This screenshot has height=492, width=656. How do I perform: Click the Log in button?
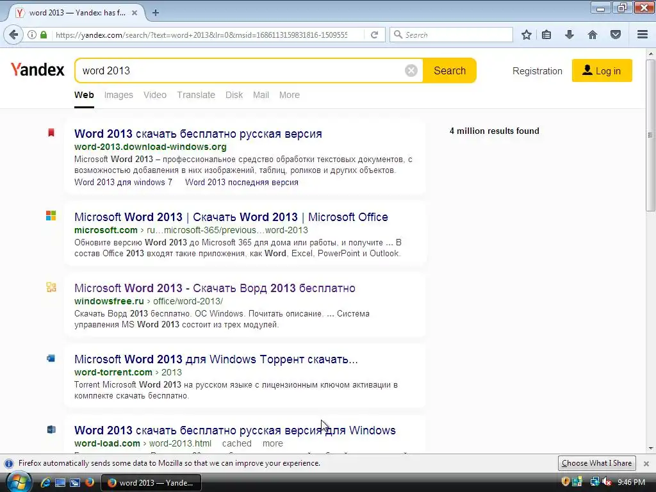point(602,70)
